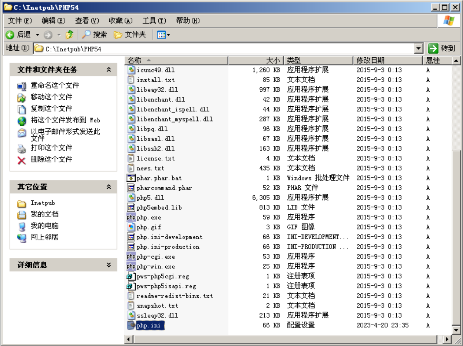Image resolution: width=463 pixels, height=346 pixels.
Task: Collapse the 其它位置 panel
Action: pyautogui.click(x=109, y=187)
